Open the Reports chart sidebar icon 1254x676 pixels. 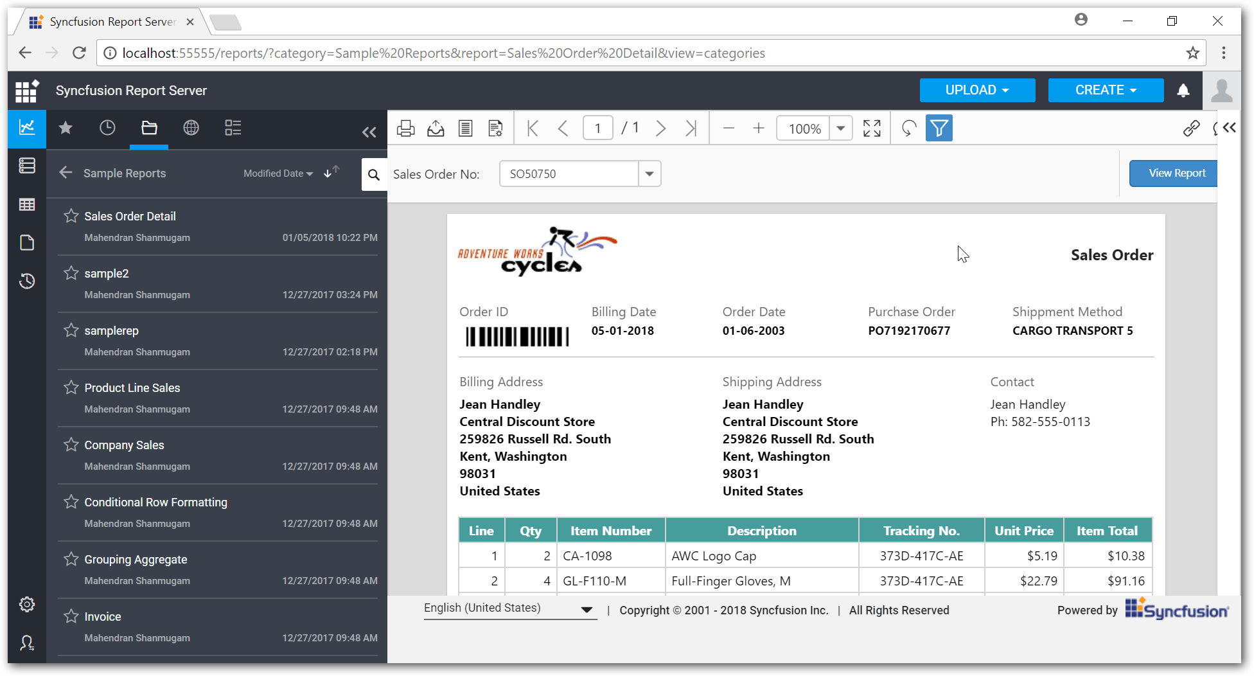point(27,128)
